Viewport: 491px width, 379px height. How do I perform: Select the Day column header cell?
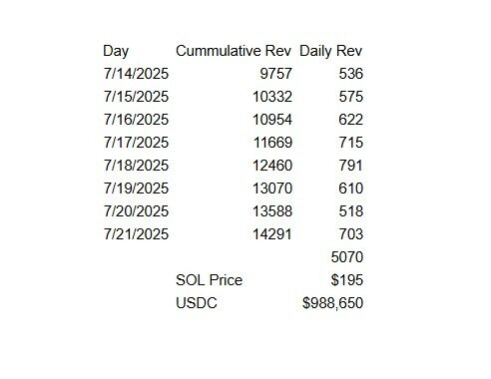(x=116, y=51)
